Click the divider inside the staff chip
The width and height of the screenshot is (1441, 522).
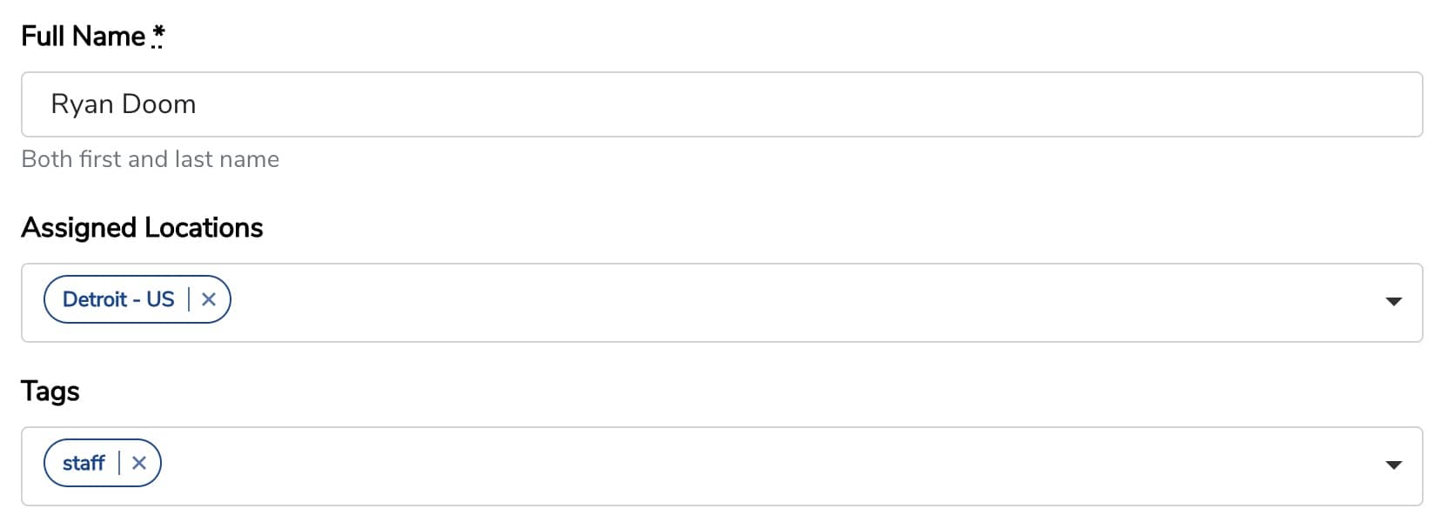pos(119,463)
